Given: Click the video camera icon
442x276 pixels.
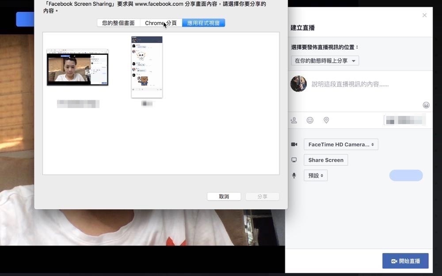Looking at the screenshot, I should [294, 144].
